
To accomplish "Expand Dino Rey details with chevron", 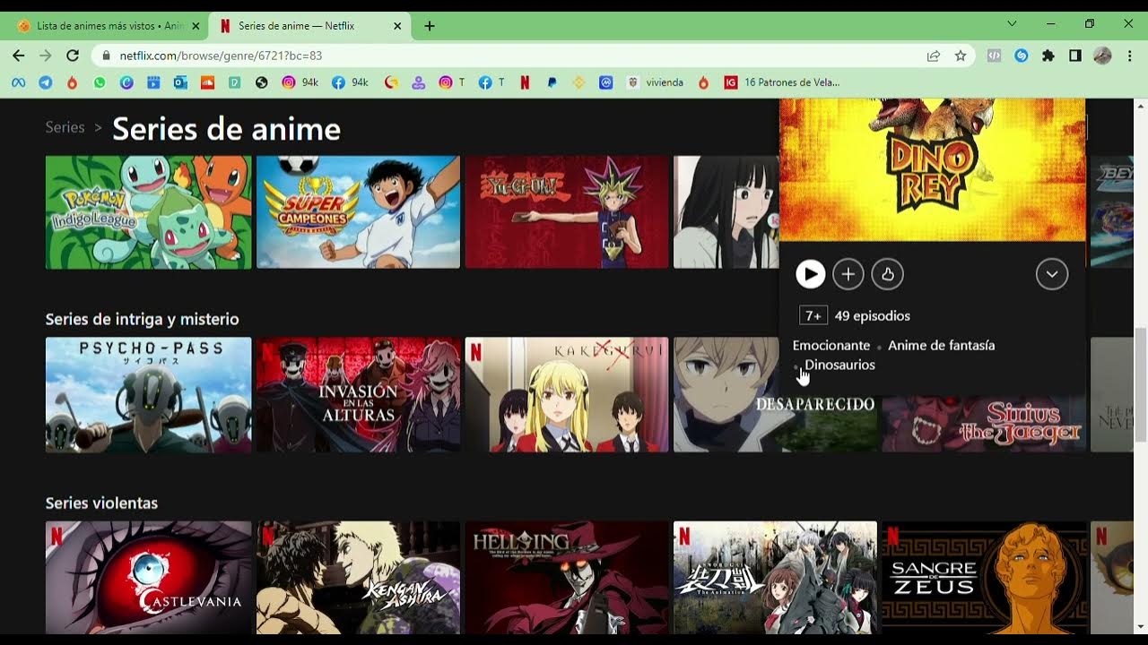I will coord(1052,274).
